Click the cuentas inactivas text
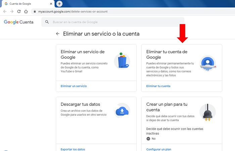Viewport: 235px width, 151px height. pos(175,131)
